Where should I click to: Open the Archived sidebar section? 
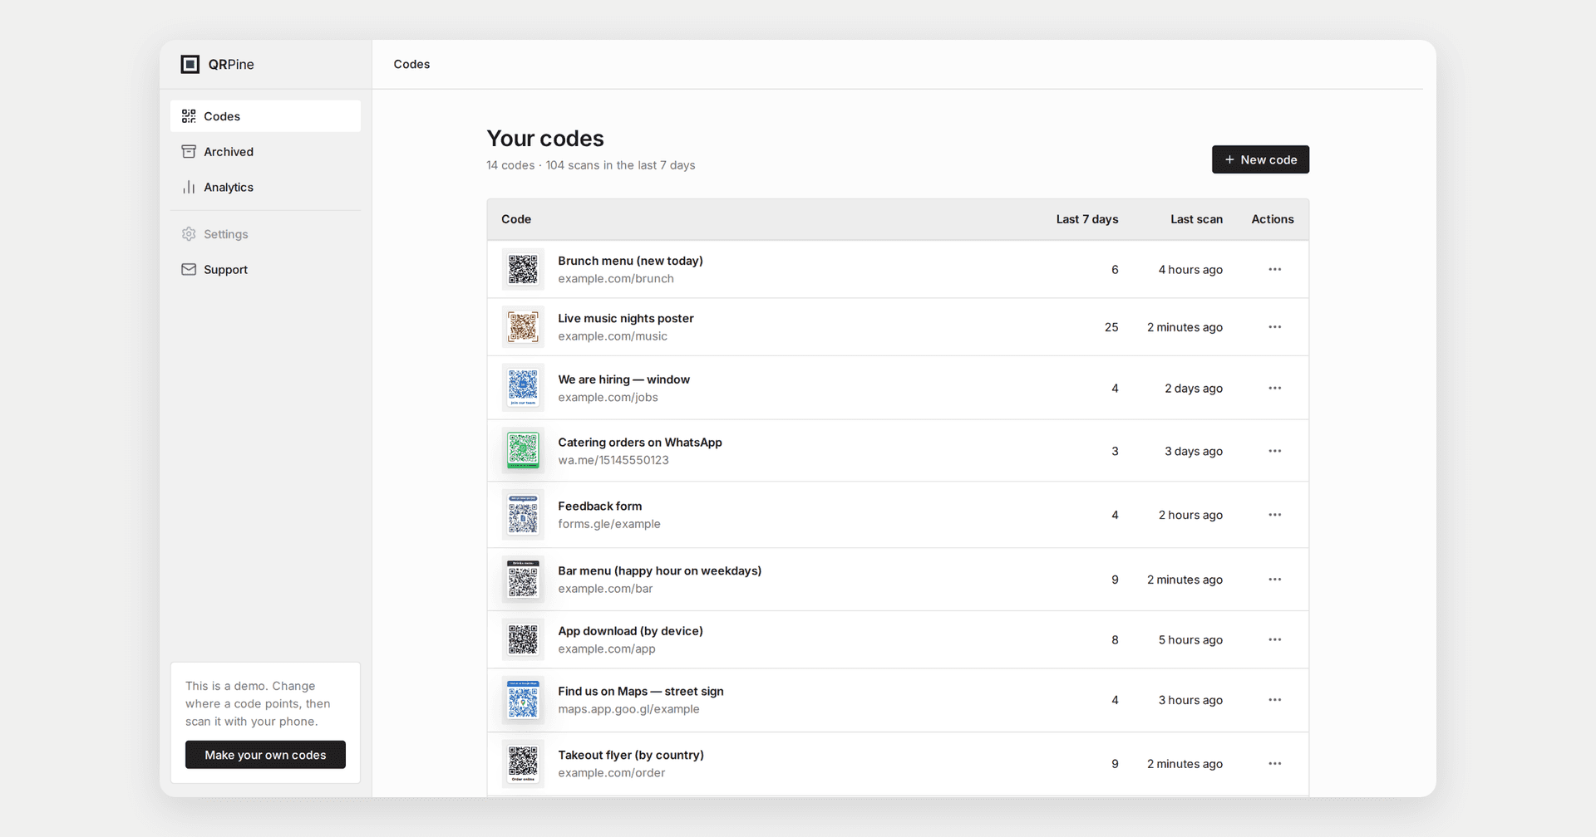click(265, 152)
